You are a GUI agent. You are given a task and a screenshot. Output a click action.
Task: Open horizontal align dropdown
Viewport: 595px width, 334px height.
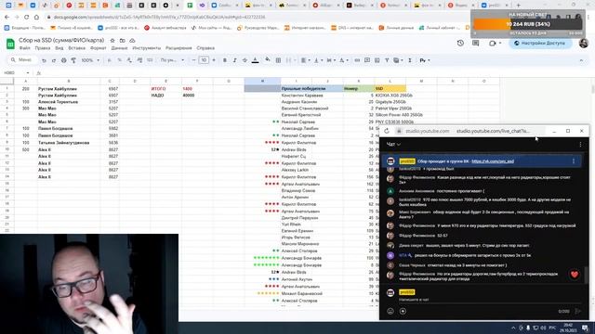click(305, 60)
